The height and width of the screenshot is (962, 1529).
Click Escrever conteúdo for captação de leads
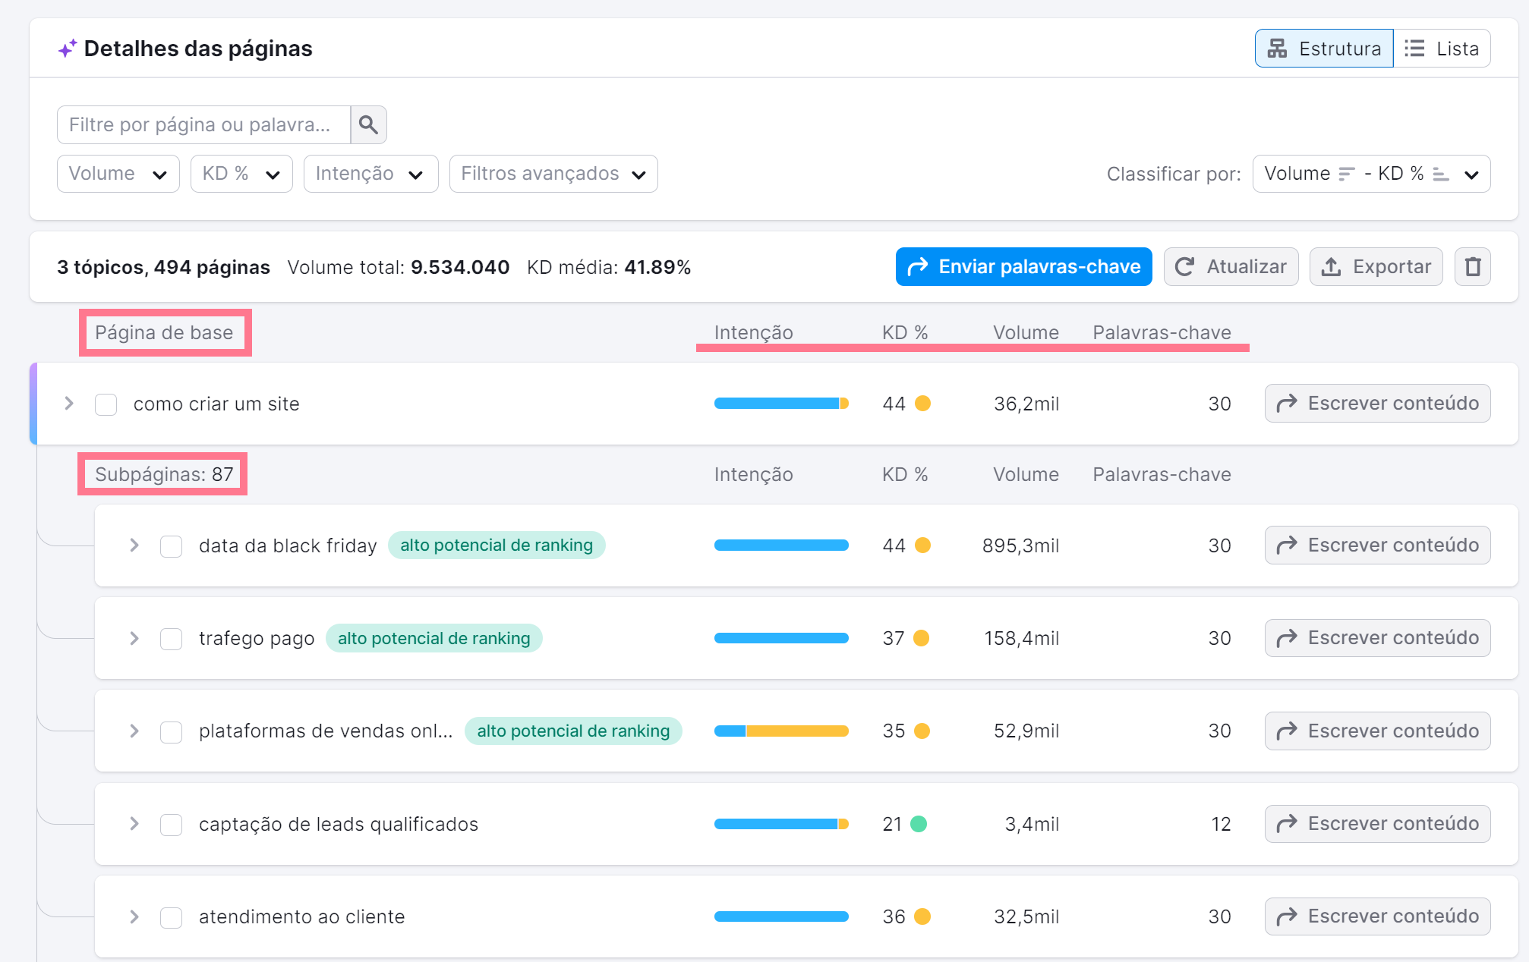[1377, 824]
